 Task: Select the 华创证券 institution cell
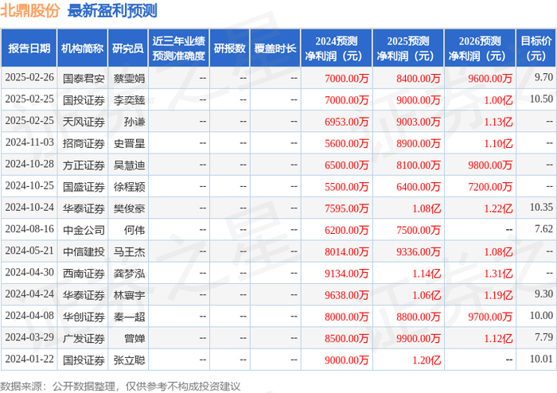click(84, 317)
